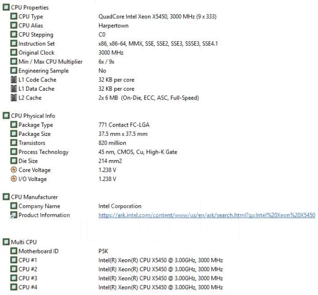Click the Original Clock row icon

pyautogui.click(x=13, y=53)
